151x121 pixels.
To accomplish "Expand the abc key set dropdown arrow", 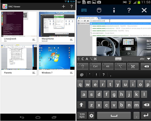I will pyautogui.click(x=149, y=59).
